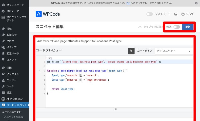Click the 外観 paintbrush icon
The image size is (200, 121).
click(3, 68)
